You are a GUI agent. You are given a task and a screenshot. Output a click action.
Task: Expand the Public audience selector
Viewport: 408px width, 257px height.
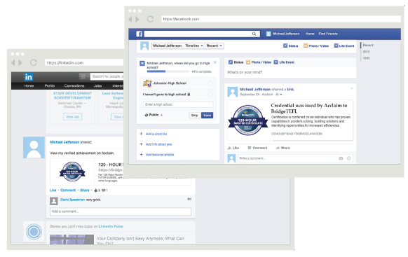coord(154,115)
